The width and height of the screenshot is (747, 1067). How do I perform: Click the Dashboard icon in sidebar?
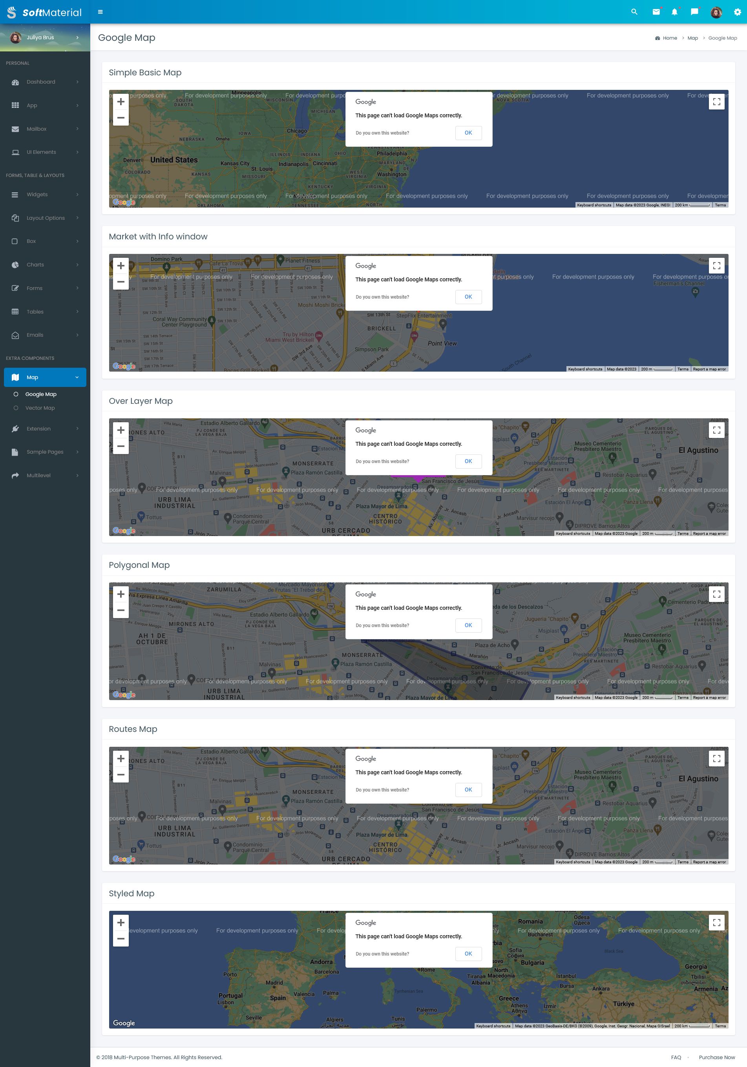(15, 82)
